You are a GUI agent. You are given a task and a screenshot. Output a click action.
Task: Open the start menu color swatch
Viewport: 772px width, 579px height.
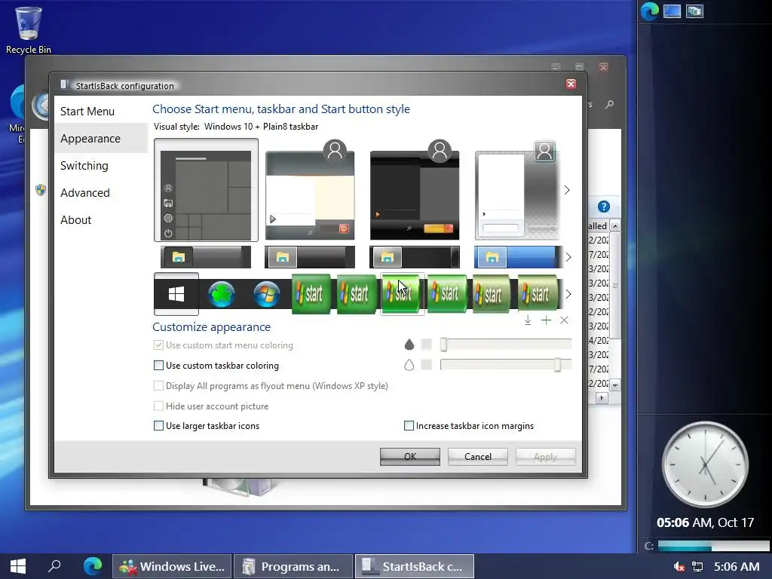click(x=427, y=345)
